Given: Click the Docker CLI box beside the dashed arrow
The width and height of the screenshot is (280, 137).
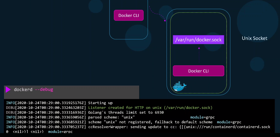Looking at the screenshot, I should pos(129,15).
